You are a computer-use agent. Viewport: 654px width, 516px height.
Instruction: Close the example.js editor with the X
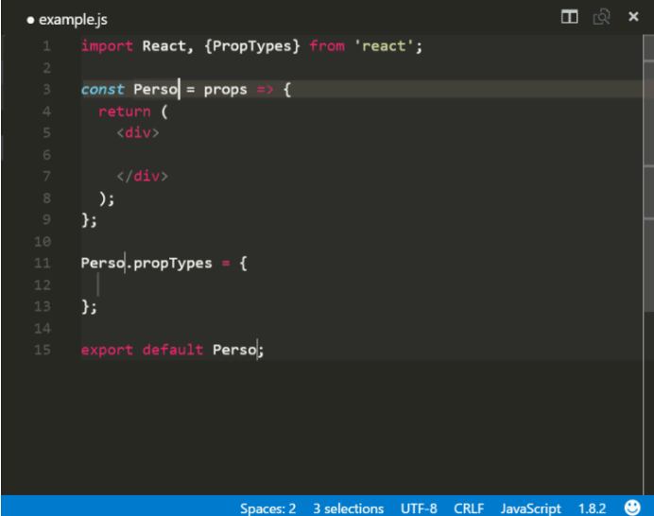(633, 17)
